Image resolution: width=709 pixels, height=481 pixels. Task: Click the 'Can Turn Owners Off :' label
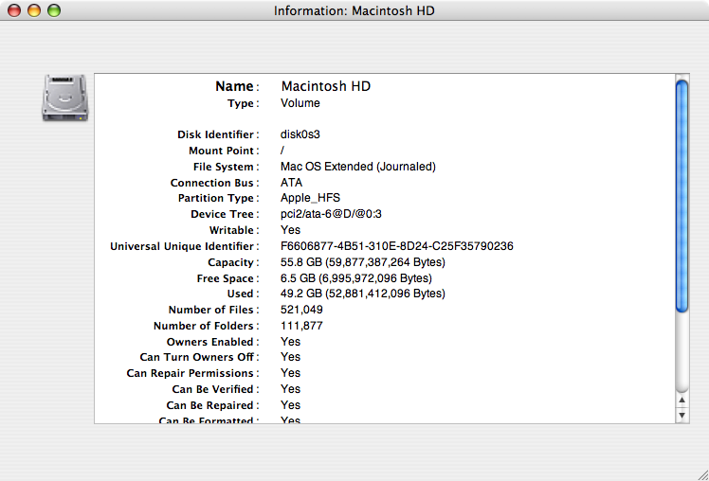(x=200, y=357)
